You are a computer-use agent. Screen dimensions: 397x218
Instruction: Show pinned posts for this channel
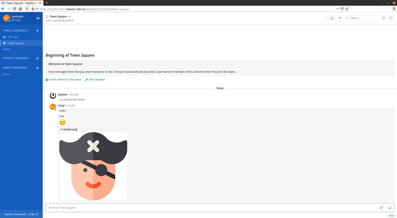(339, 18)
